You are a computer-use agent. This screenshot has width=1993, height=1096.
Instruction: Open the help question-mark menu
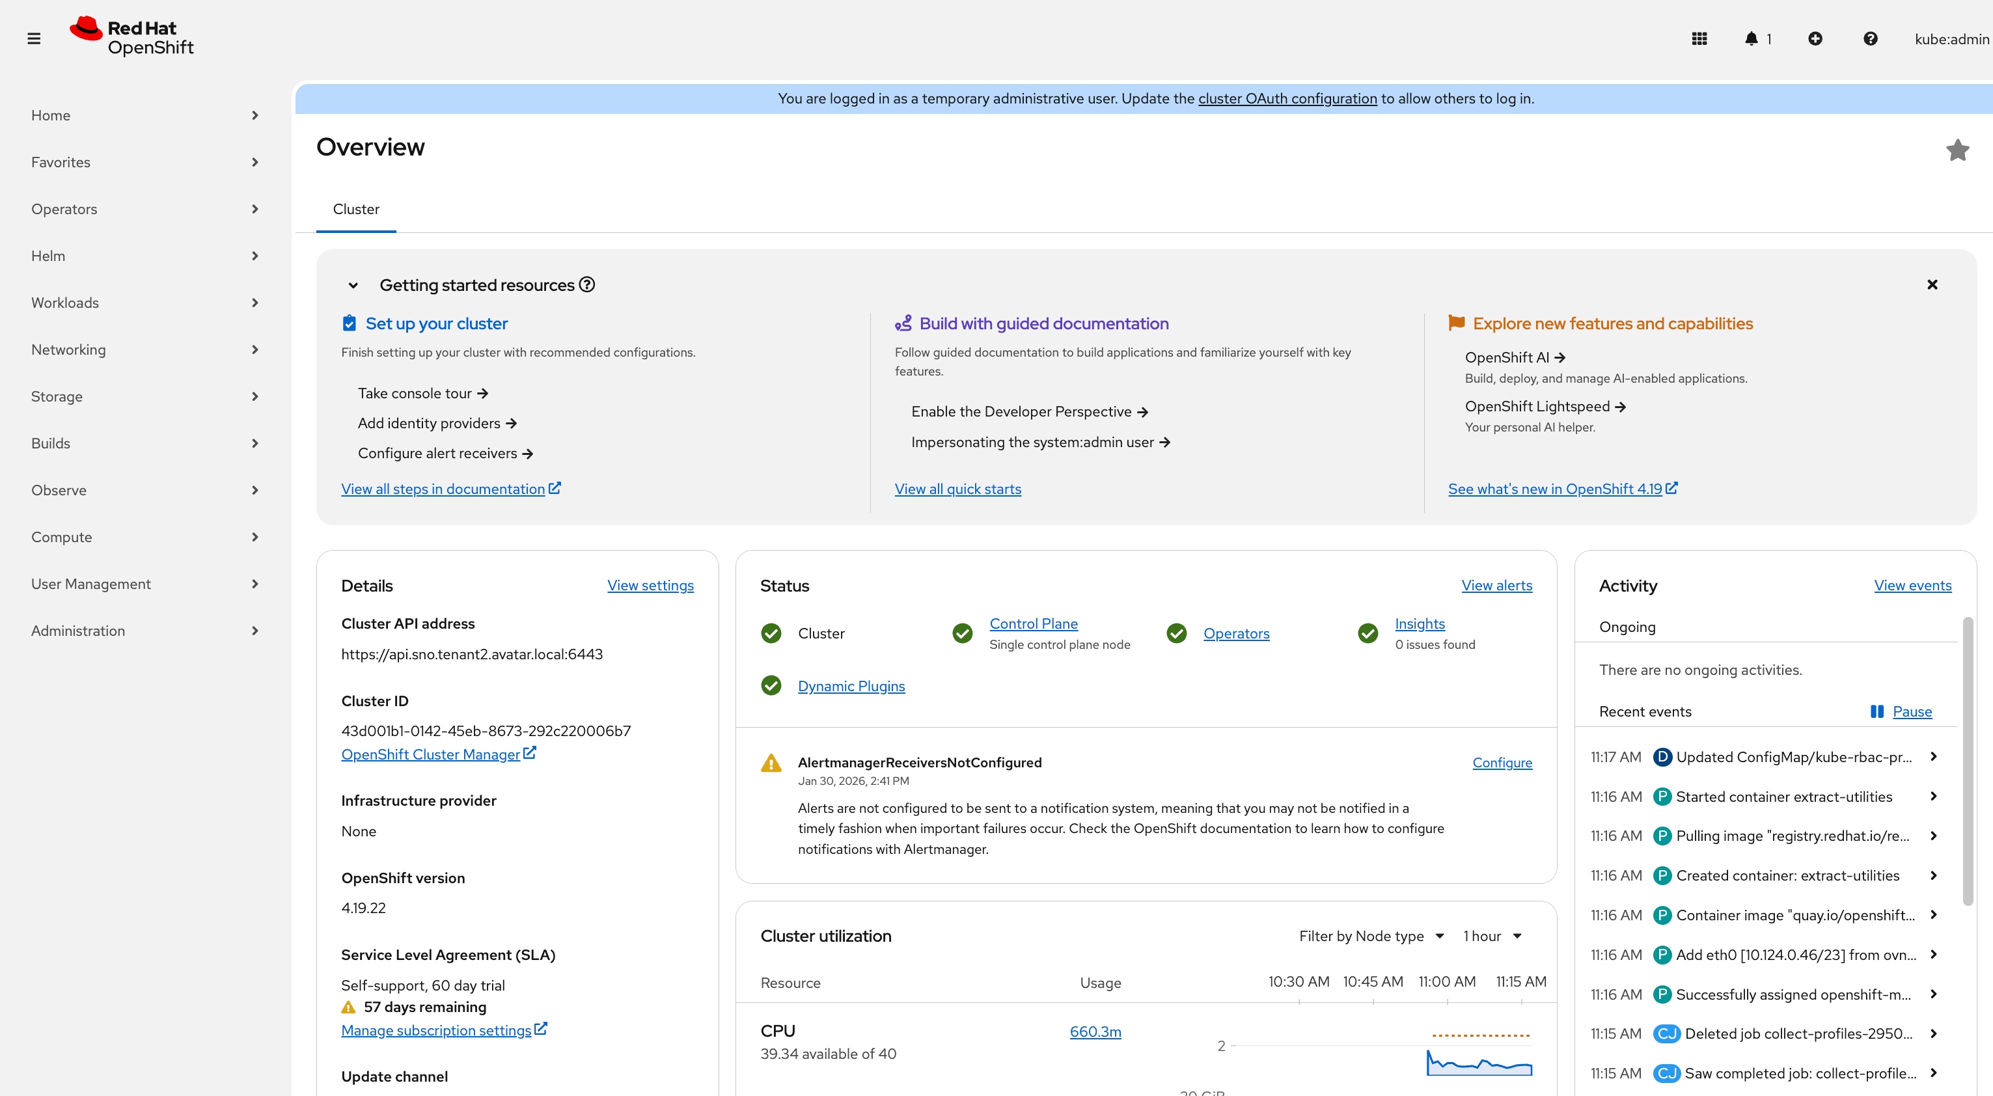1870,38
